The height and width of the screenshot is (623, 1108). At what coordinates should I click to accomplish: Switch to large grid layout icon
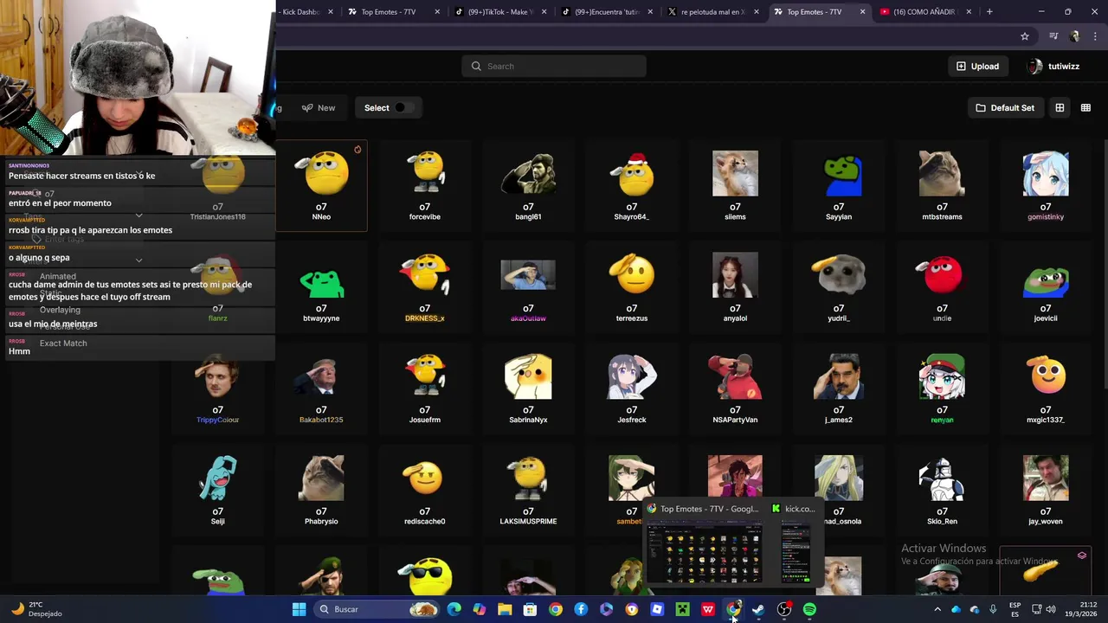(1060, 108)
